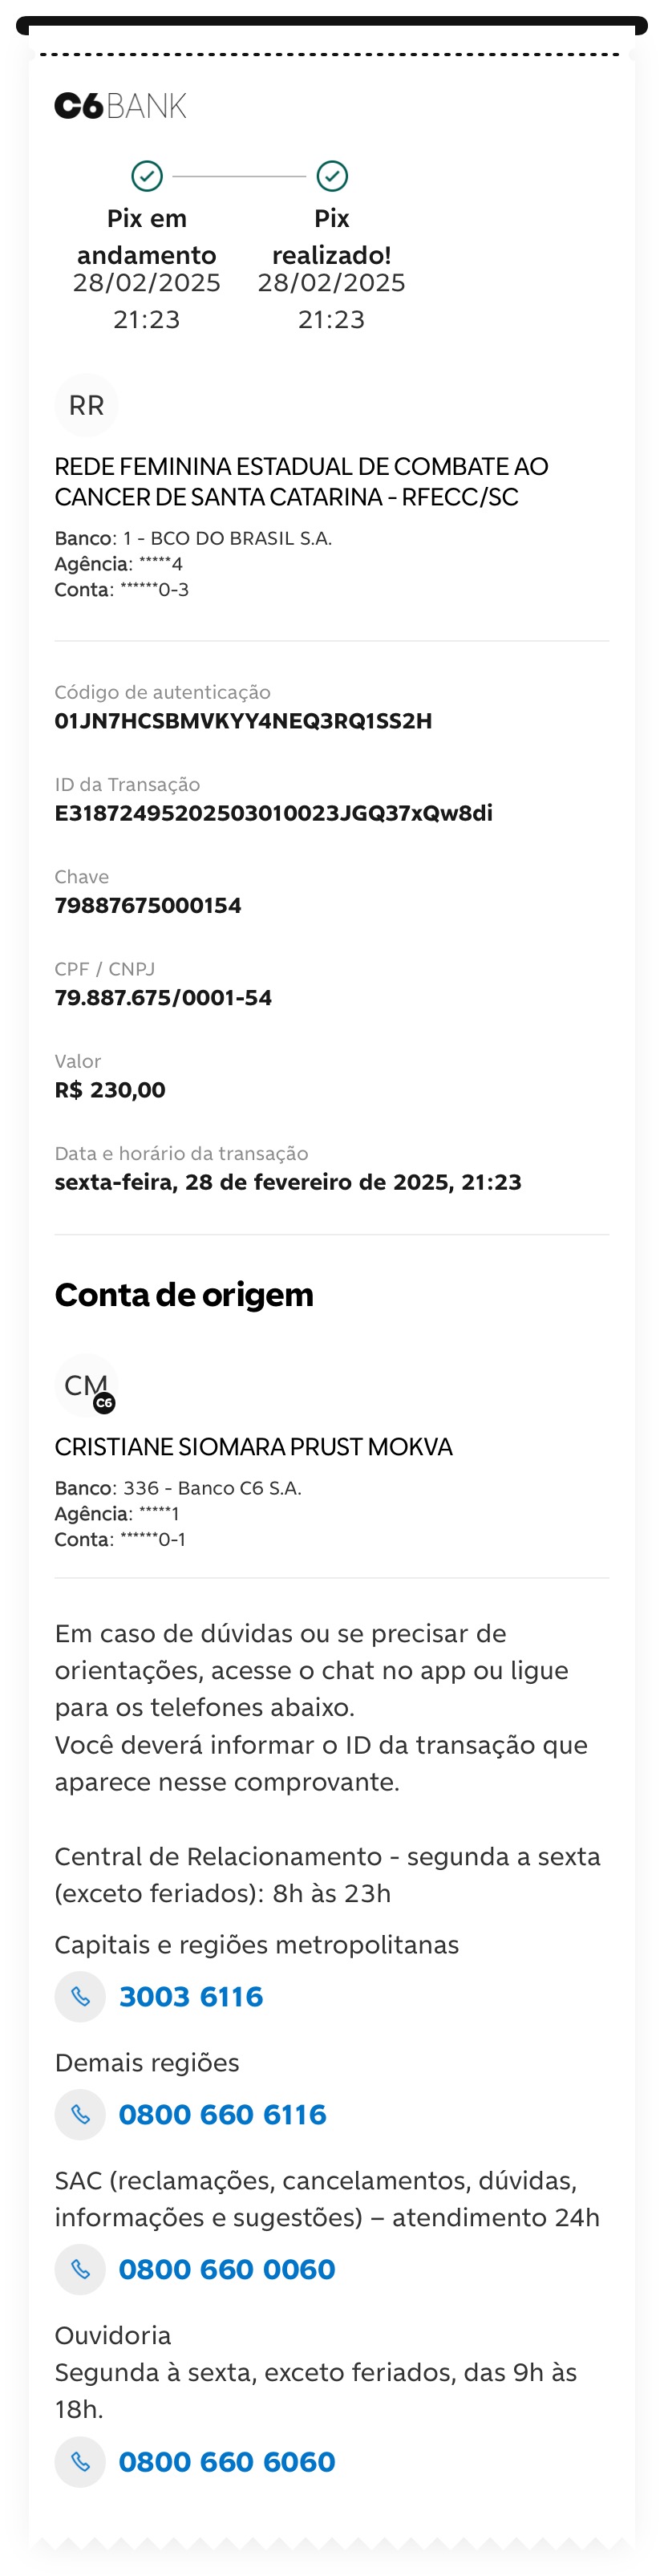Click the 'Pix em andamento' checkmark icon
The height and width of the screenshot is (2576, 664).
point(147,176)
